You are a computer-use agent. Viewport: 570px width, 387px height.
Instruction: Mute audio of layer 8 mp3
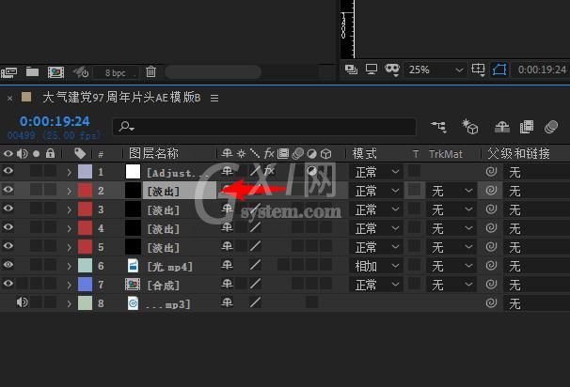coord(23,302)
